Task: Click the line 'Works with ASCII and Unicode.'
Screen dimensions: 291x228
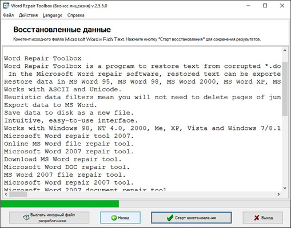Action: tap(62, 89)
